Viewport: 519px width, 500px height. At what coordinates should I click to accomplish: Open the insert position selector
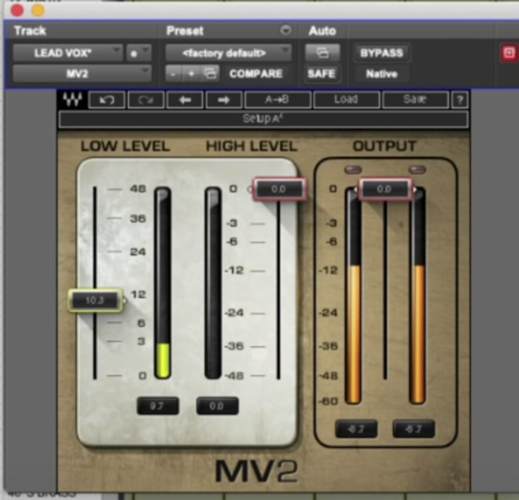[x=138, y=53]
